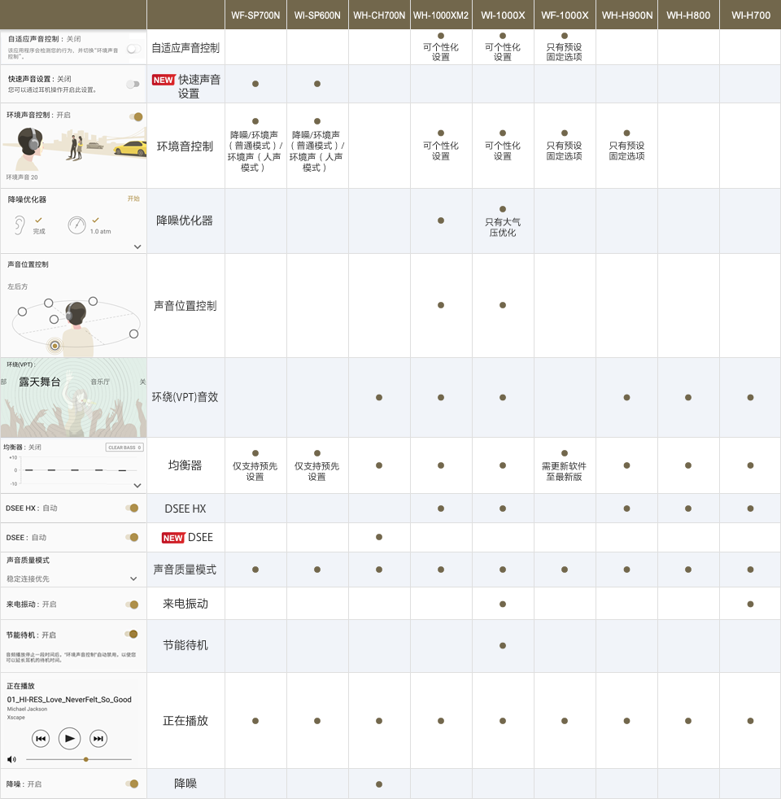Screen dimensions: 781x799
Task: Click the 只有大气压优化 cell text
Action: pyautogui.click(x=503, y=227)
